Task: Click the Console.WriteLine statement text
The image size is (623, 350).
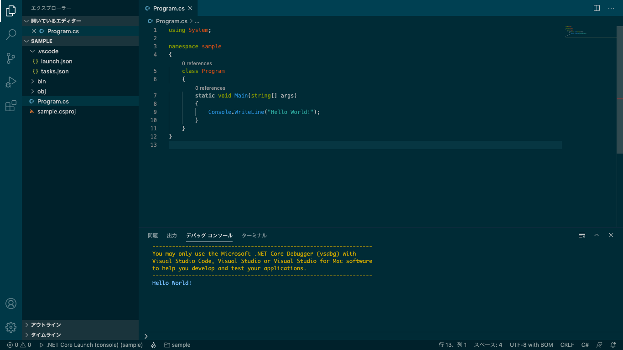Action: [264, 112]
